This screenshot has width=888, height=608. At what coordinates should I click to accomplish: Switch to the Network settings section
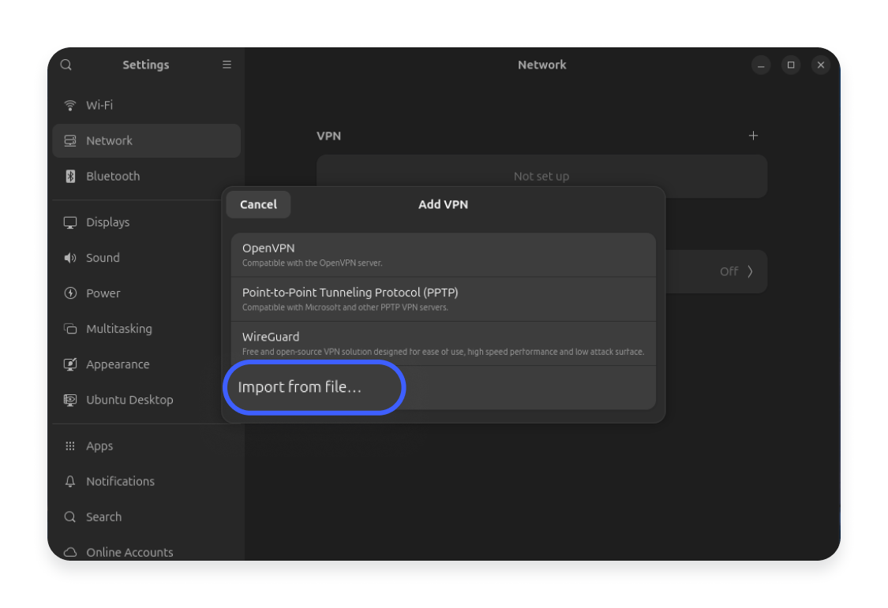tap(109, 140)
